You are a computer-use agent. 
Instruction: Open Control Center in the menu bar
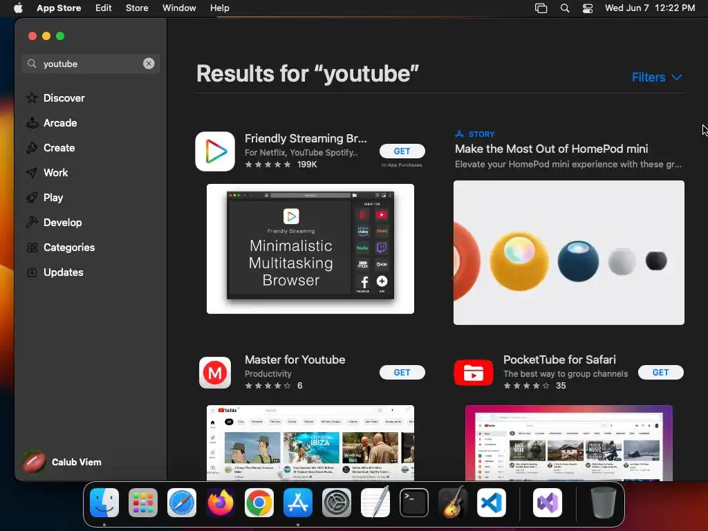tap(588, 8)
